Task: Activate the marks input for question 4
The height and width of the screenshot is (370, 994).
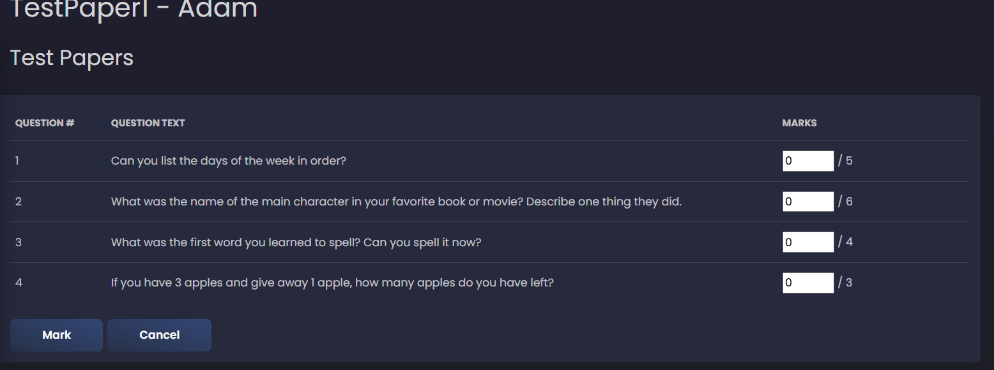Action: [807, 283]
